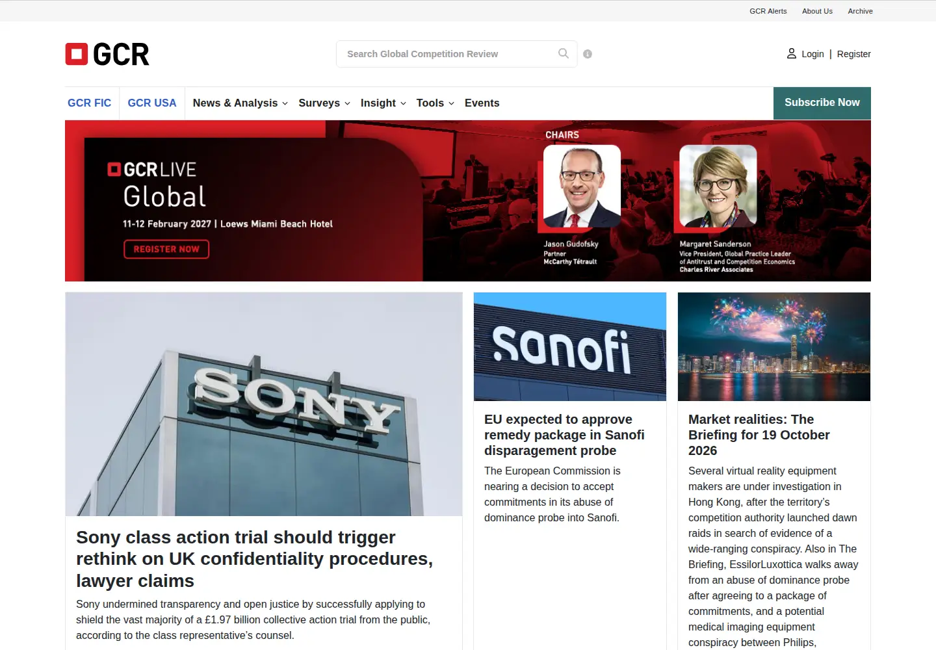
Task: Click the Sony article summary paragraph
Action: point(253,619)
